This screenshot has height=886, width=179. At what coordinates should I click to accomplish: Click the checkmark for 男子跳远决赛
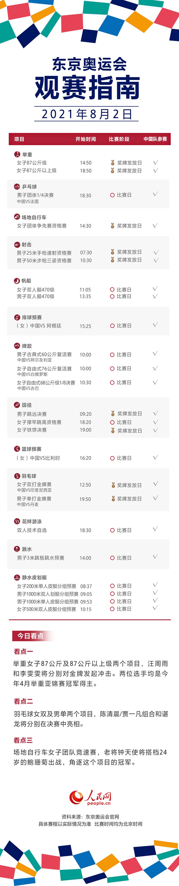pyautogui.click(x=155, y=413)
